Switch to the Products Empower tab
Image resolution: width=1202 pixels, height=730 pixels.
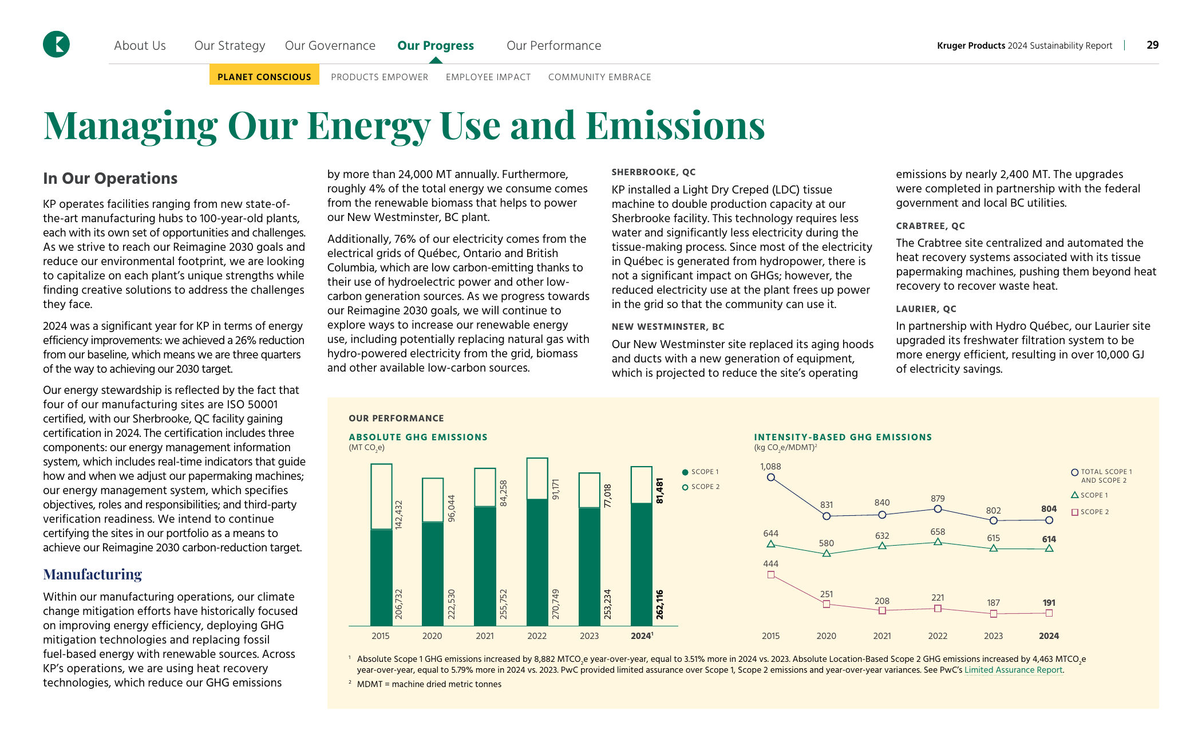pos(379,77)
